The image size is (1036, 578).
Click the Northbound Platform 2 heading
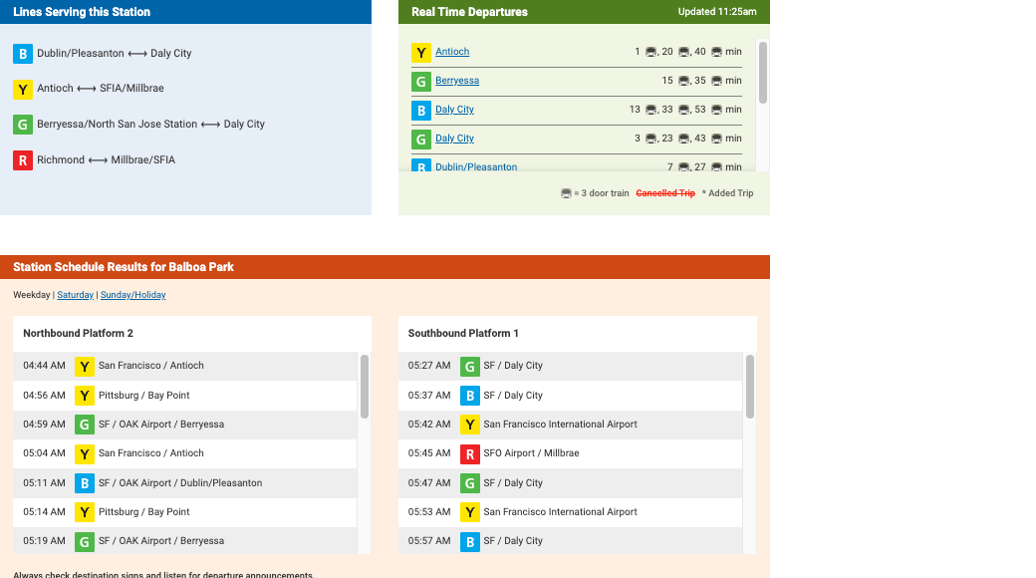(x=78, y=333)
